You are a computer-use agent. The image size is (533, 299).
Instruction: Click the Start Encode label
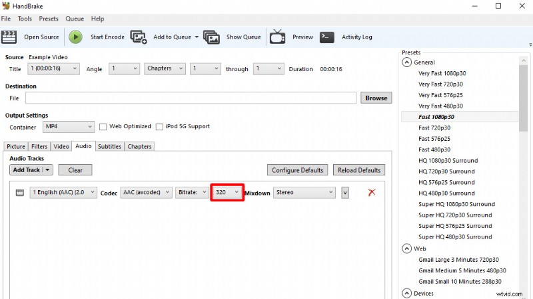click(107, 37)
